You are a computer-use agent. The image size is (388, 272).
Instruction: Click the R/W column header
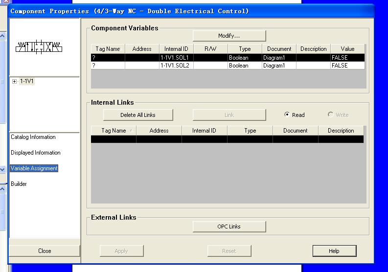point(210,49)
